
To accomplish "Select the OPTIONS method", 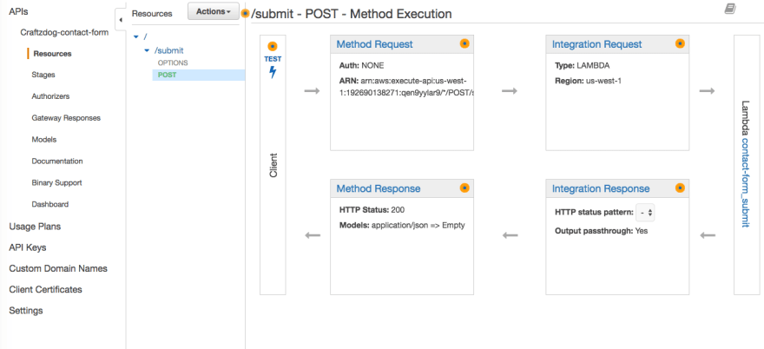I will coord(173,63).
